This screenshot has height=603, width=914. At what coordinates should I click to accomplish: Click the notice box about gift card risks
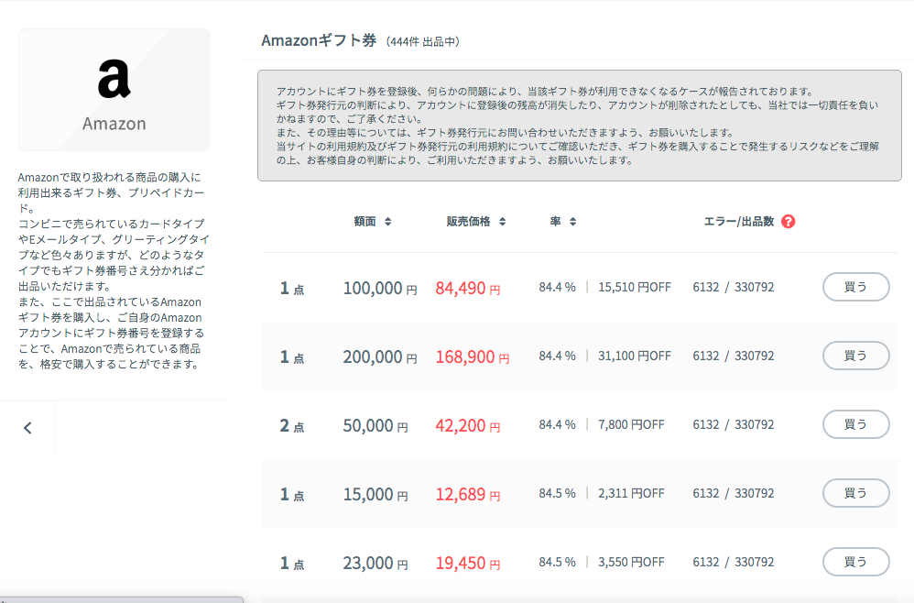580,126
